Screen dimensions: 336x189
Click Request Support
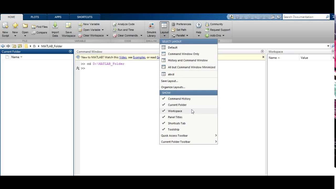218,30
